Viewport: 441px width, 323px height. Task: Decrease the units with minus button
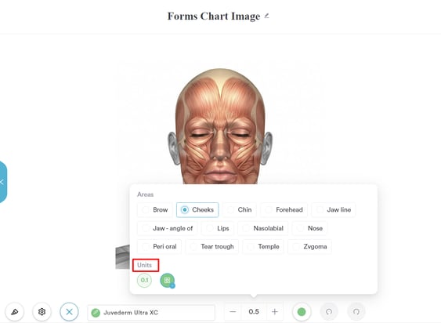pos(233,312)
